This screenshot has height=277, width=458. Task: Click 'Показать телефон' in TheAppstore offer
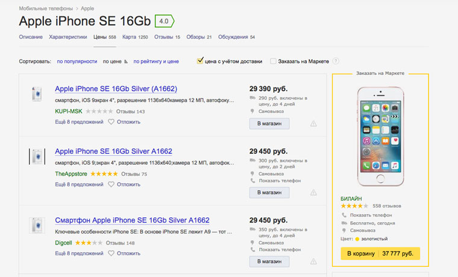[x=280, y=181]
